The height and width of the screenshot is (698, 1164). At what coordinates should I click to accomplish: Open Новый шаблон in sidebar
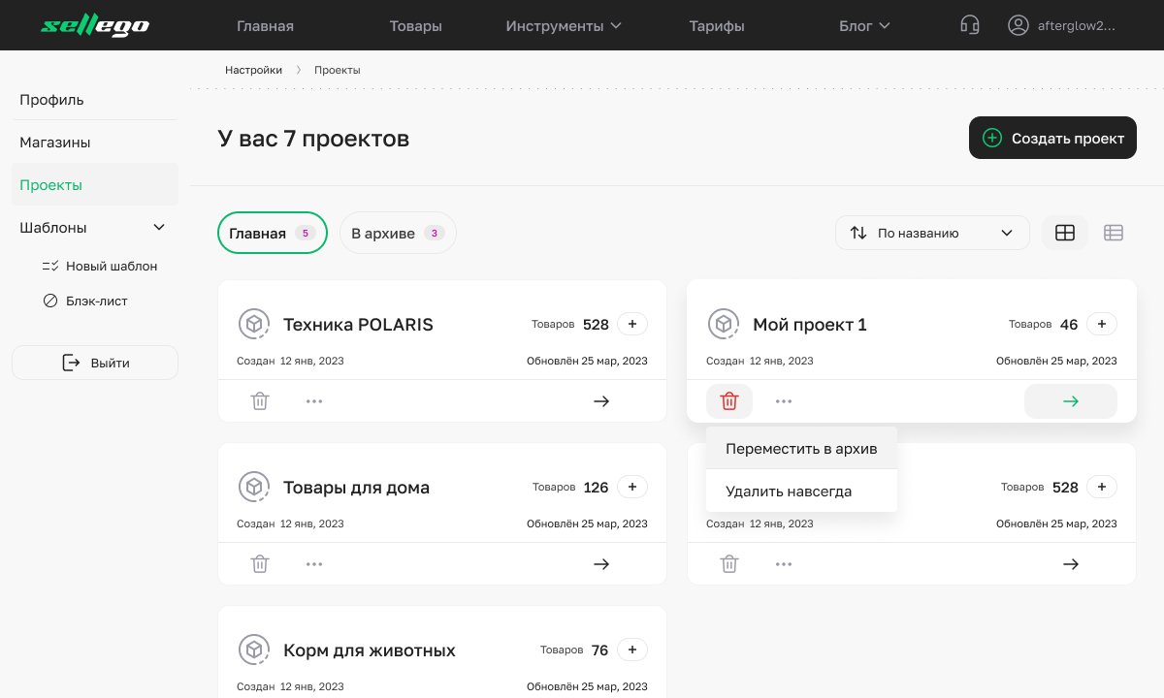coord(100,266)
